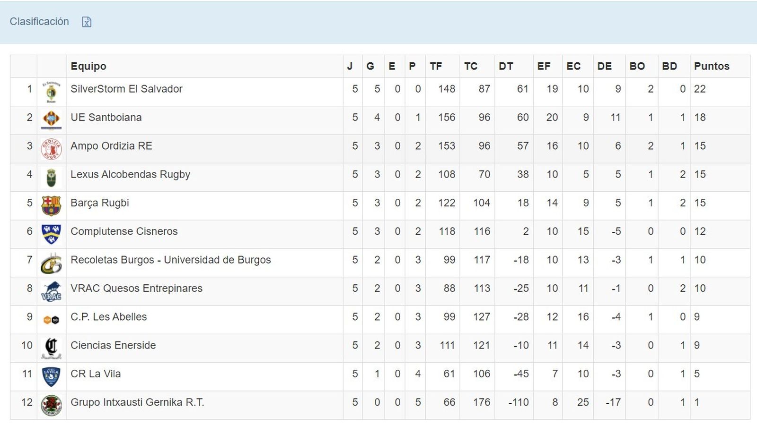Viewport: 757px width, 425px height.
Task: Click the VRAC Quesos Entrepinares logo
Action: click(51, 291)
